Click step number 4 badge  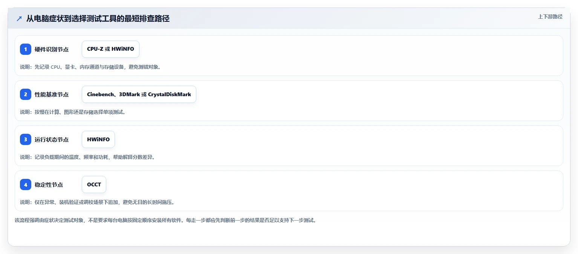(x=26, y=184)
